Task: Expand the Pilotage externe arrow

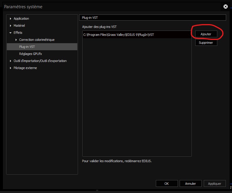Action: coord(11,68)
